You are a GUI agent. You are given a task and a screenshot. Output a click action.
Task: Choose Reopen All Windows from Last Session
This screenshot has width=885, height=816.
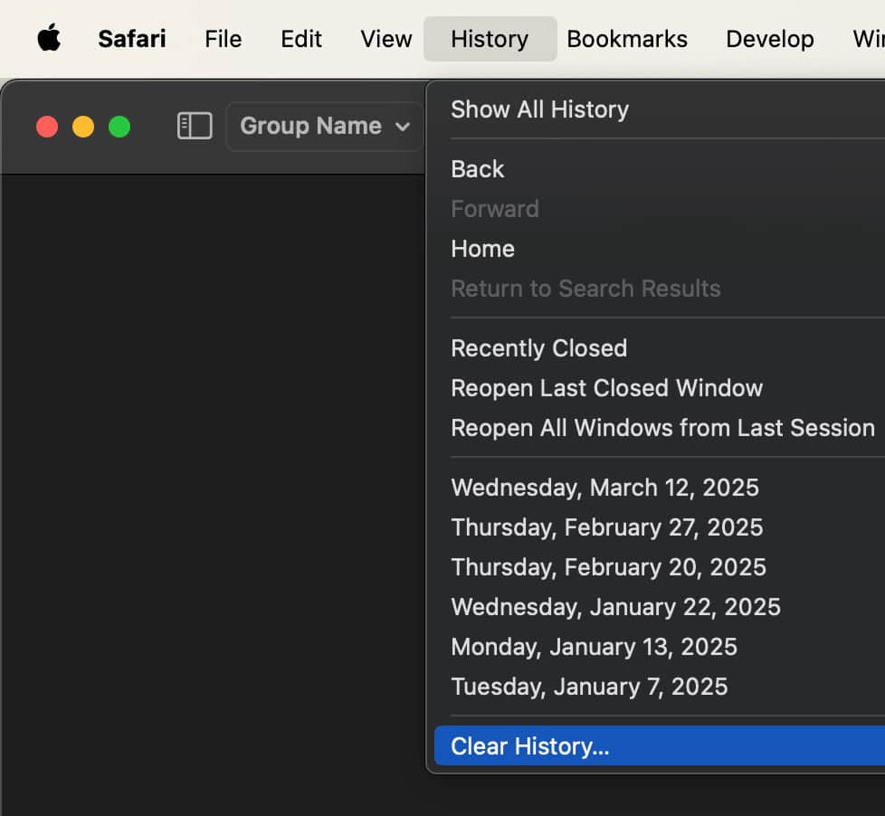point(663,427)
